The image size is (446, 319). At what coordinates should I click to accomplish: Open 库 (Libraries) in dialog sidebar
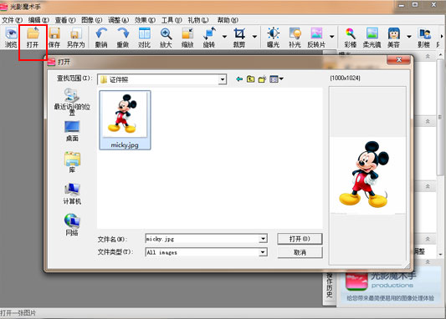[x=72, y=162]
